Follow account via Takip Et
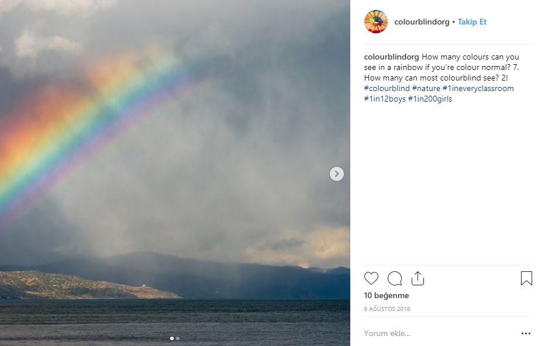This screenshot has width=545, height=346. 472,22
